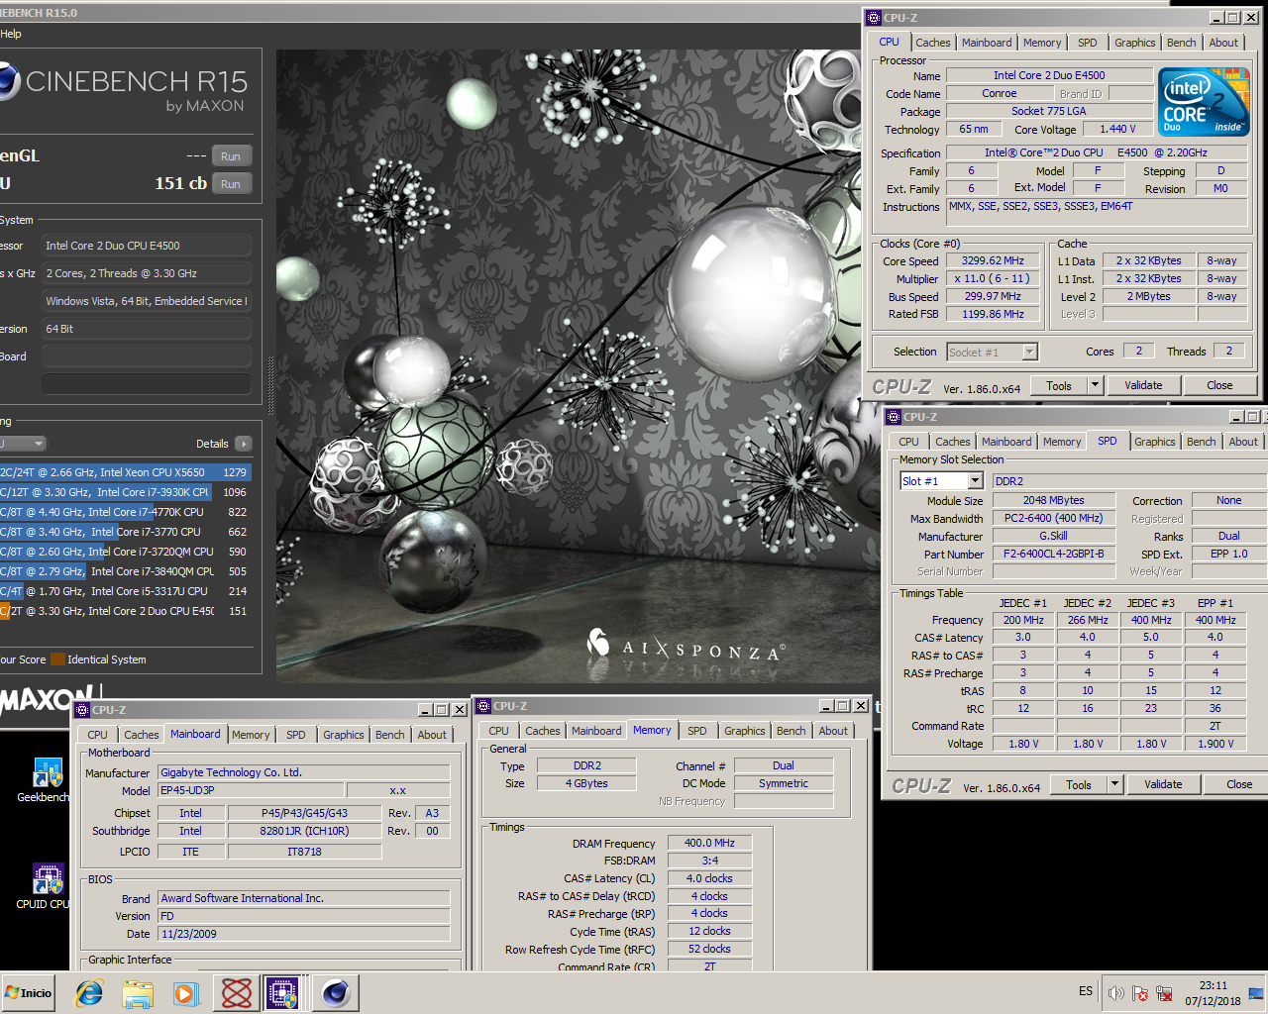Viewport: 1268px width, 1014px height.
Task: Click the volume speaker tray icon
Action: click(x=1116, y=993)
